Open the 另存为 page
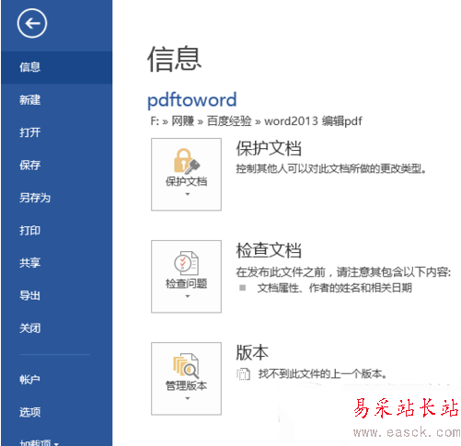Viewport: 461px width, 446px height. click(57, 198)
